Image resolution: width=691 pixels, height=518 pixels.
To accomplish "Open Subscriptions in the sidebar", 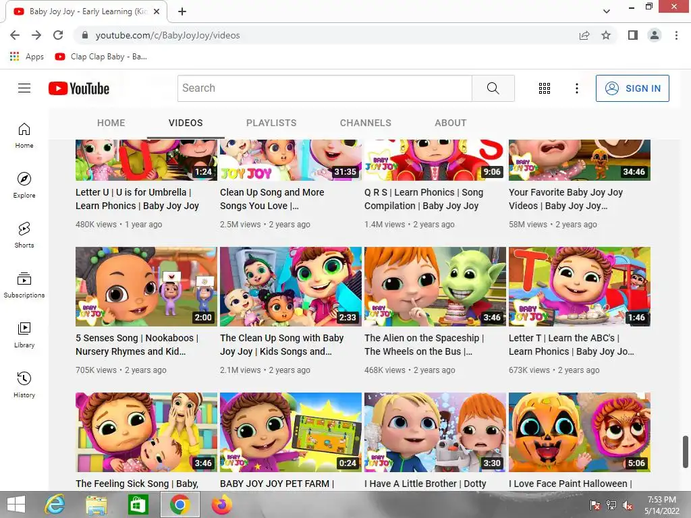I will click(x=24, y=285).
